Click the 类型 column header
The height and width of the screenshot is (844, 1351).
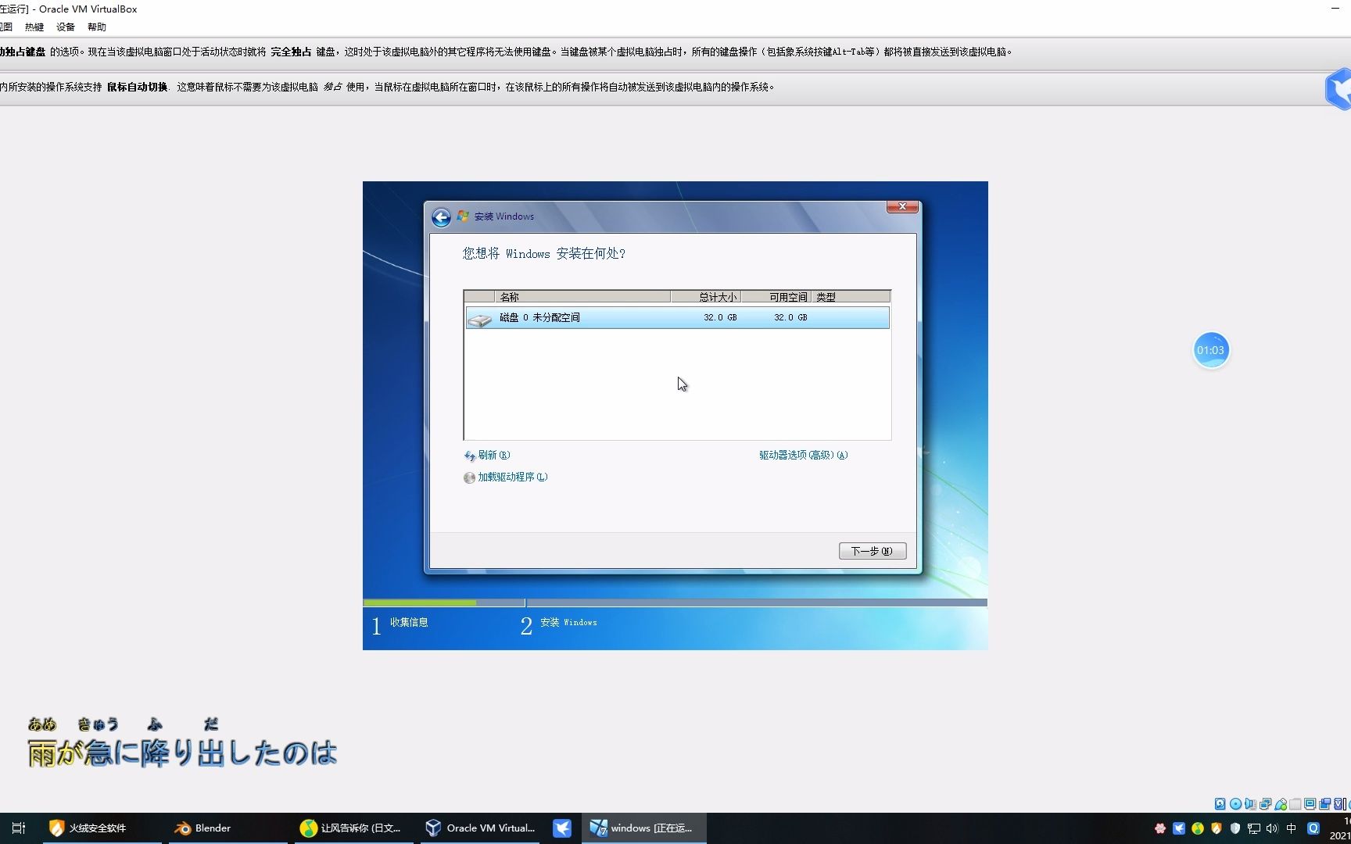[x=851, y=297]
